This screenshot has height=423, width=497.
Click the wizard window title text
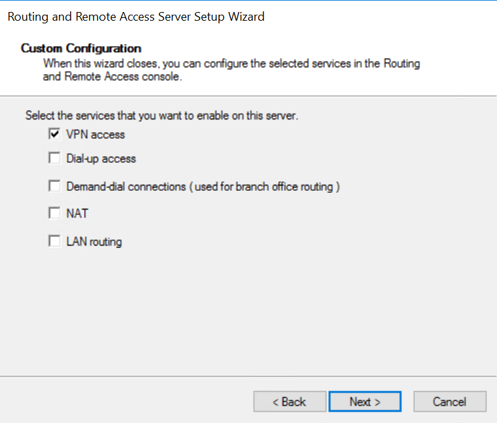click(x=136, y=17)
